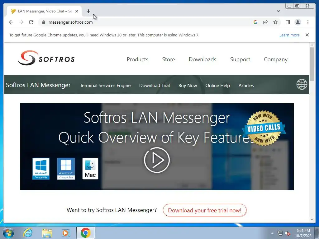Bookmark this page with the star icon
Viewport: 319px width, 239px height.
coord(275,22)
